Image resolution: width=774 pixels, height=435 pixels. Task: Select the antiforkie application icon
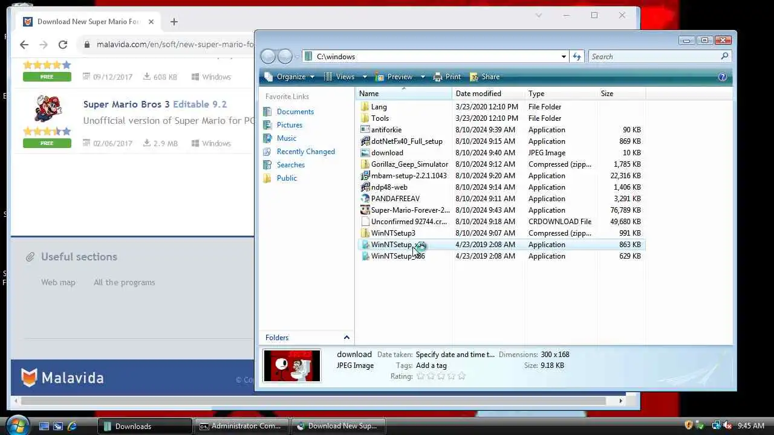(x=365, y=130)
